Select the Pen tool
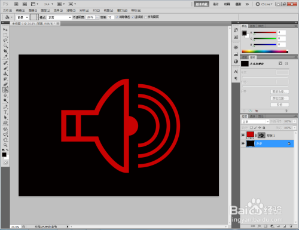The image size is (299, 230). click(5, 106)
